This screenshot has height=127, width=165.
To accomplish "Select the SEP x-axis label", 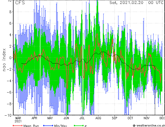I will (x=115, y=118).
